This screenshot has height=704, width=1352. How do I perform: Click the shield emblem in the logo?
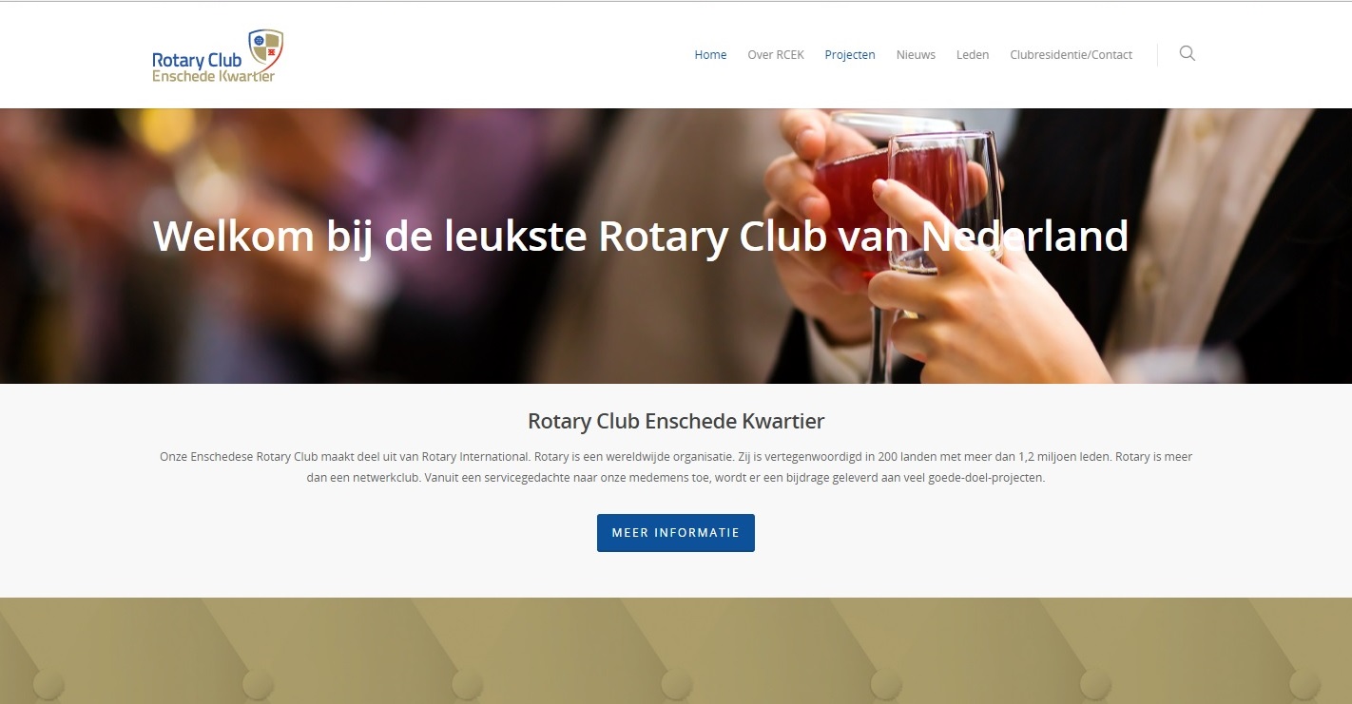point(266,47)
